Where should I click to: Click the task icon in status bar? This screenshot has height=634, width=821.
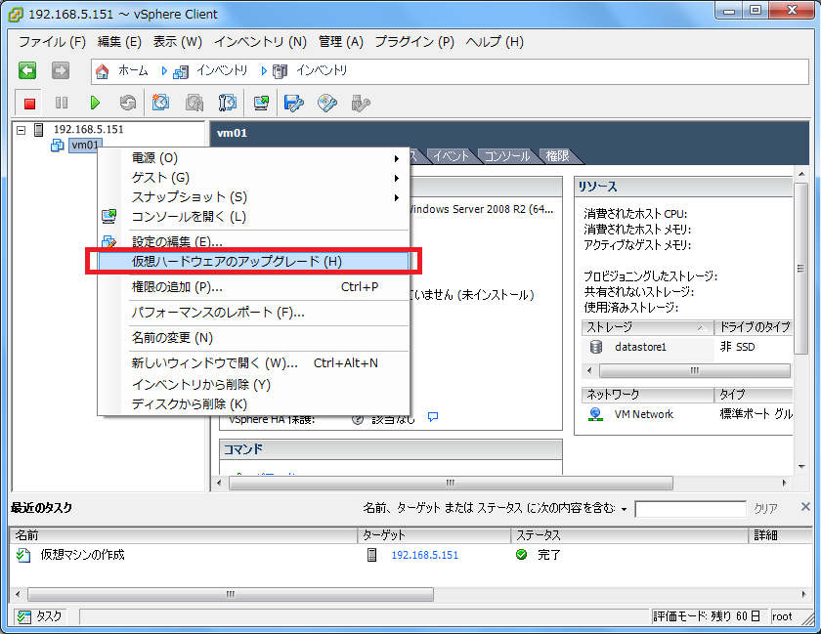[24, 616]
